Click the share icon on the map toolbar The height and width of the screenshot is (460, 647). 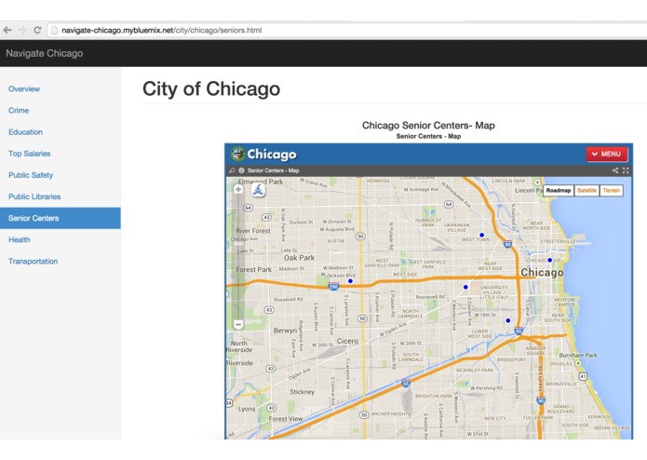[615, 170]
